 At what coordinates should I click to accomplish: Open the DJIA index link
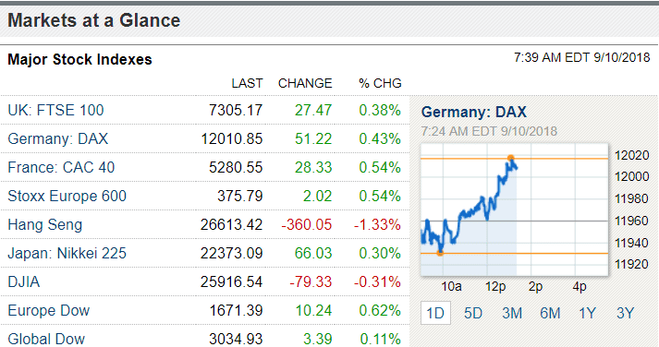tap(24, 282)
